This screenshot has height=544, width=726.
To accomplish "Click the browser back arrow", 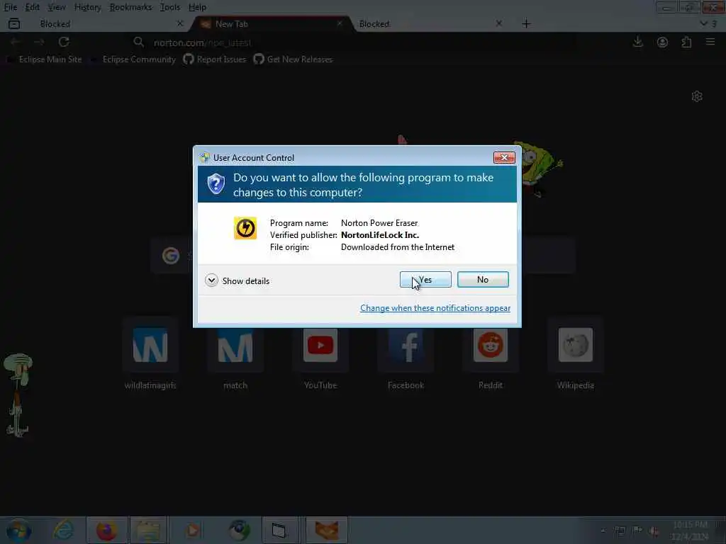I will pos(15,42).
